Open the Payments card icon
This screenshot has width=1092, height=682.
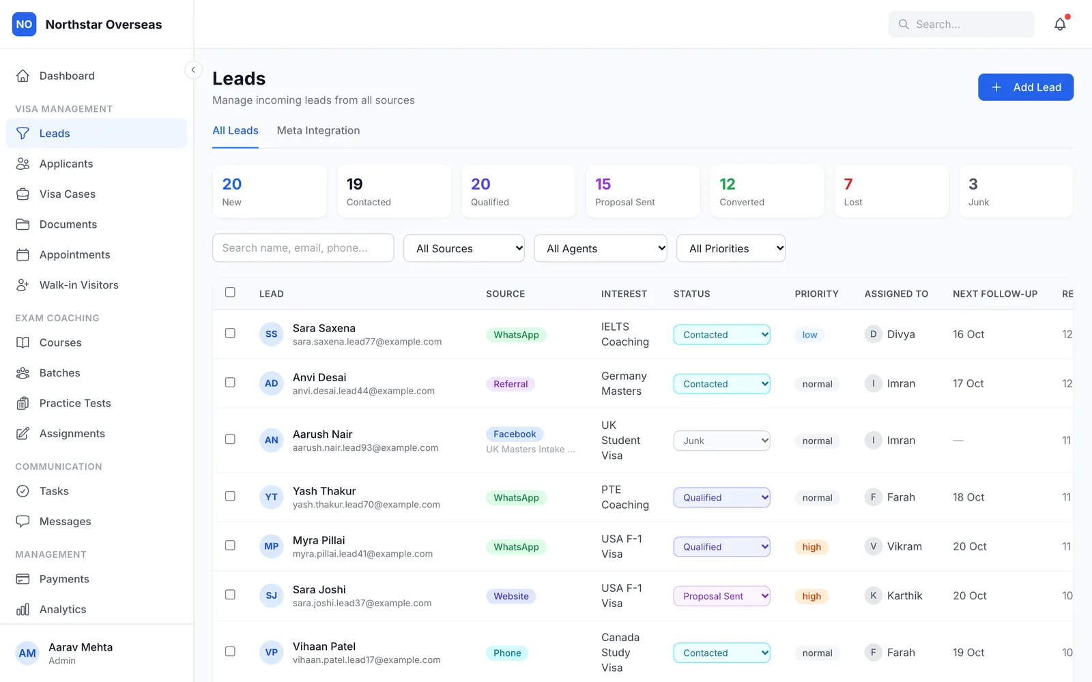pyautogui.click(x=23, y=579)
